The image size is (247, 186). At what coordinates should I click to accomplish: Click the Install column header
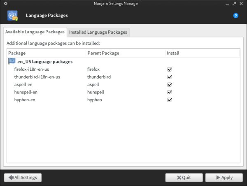(202, 53)
